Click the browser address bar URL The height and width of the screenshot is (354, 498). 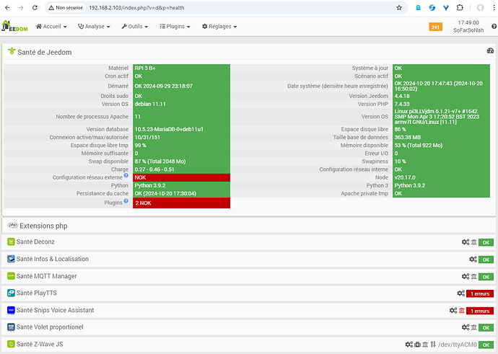(136, 8)
